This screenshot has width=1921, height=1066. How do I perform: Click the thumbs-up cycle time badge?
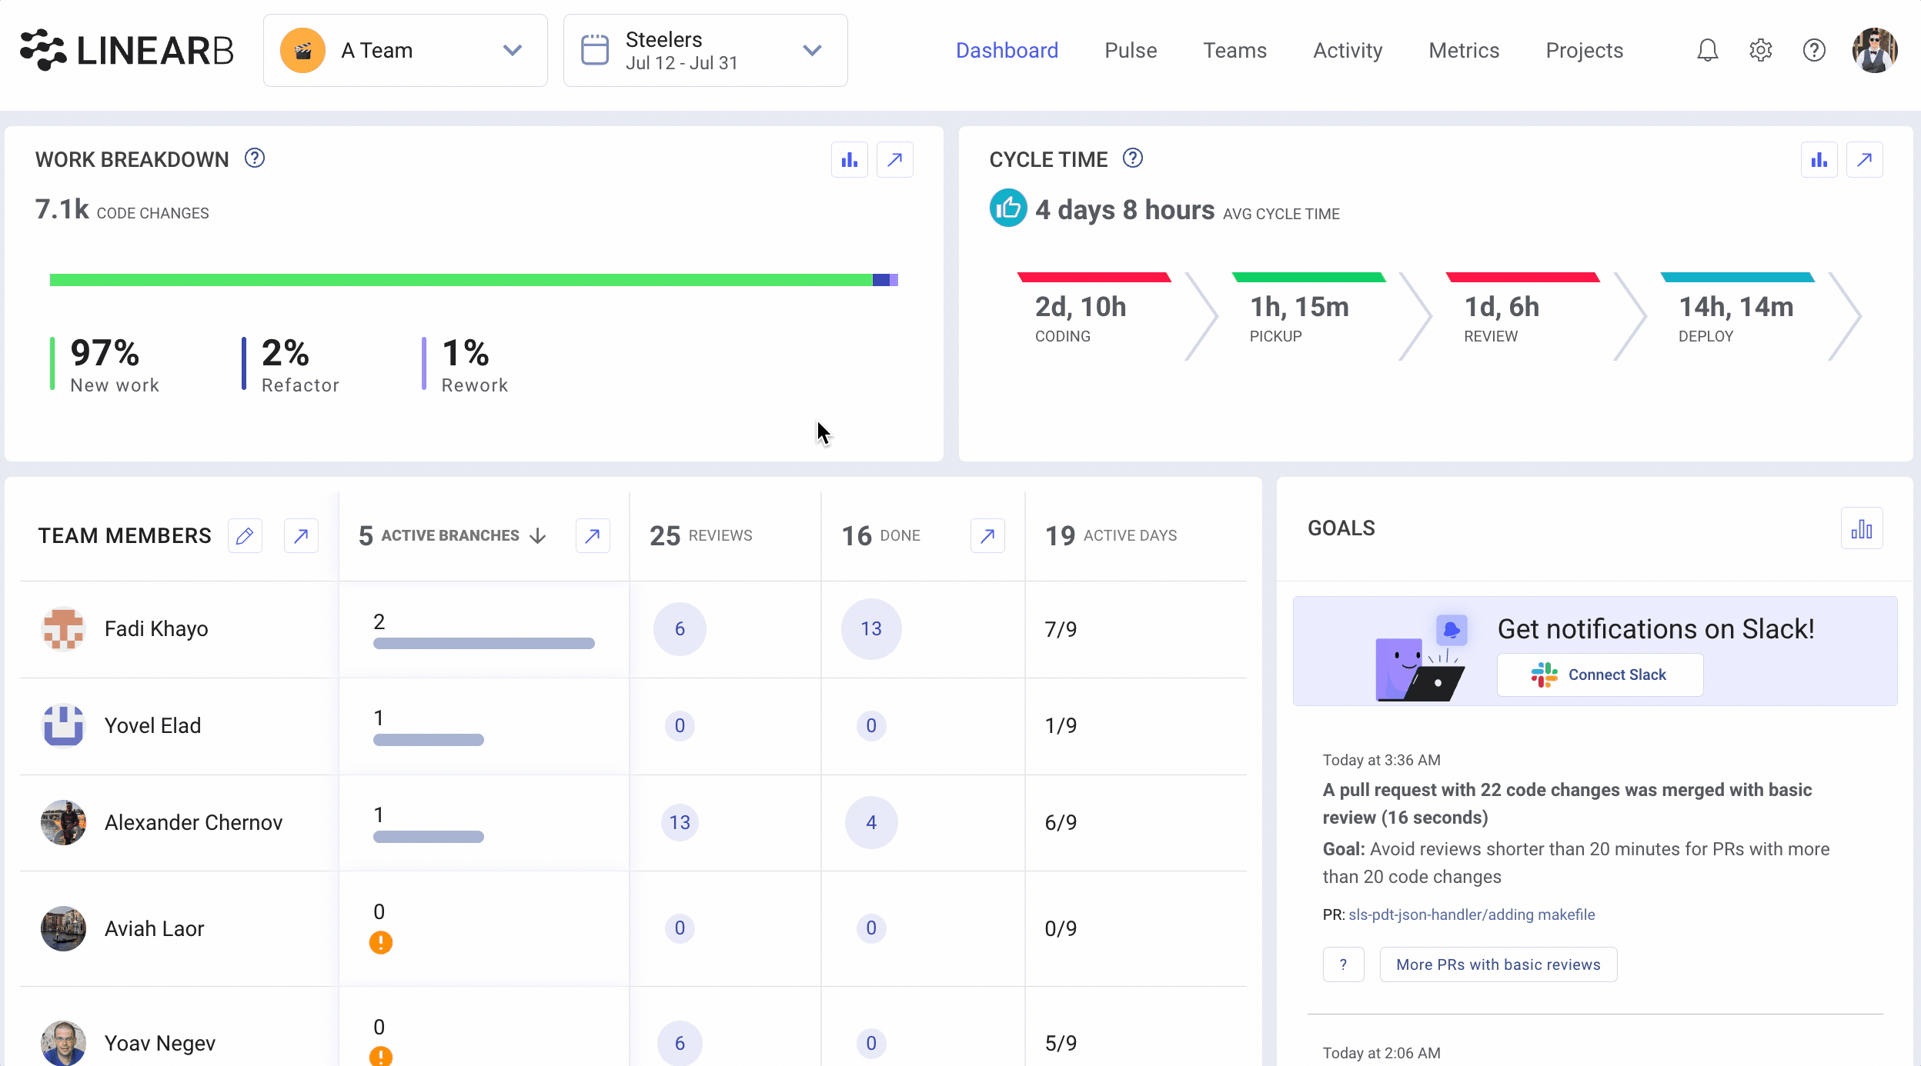click(x=1008, y=208)
